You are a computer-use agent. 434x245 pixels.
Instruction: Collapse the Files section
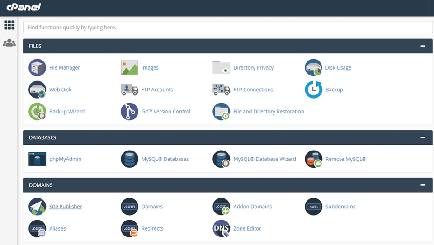[x=423, y=46]
